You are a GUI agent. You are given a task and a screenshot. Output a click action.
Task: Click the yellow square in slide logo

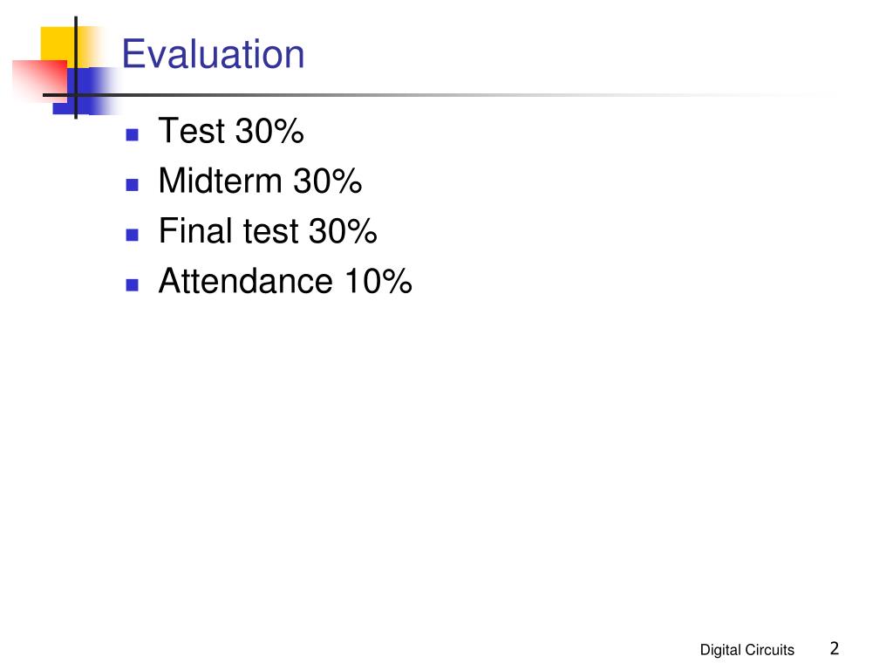tap(57, 44)
